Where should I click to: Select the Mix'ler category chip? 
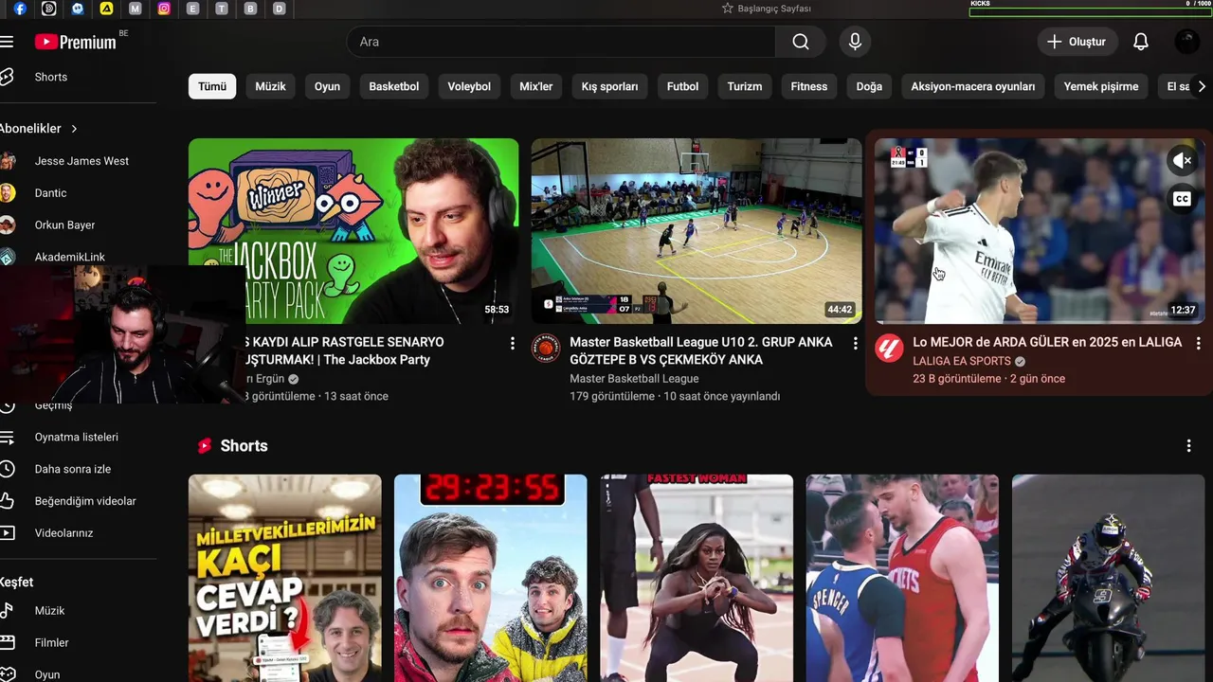[x=536, y=86]
